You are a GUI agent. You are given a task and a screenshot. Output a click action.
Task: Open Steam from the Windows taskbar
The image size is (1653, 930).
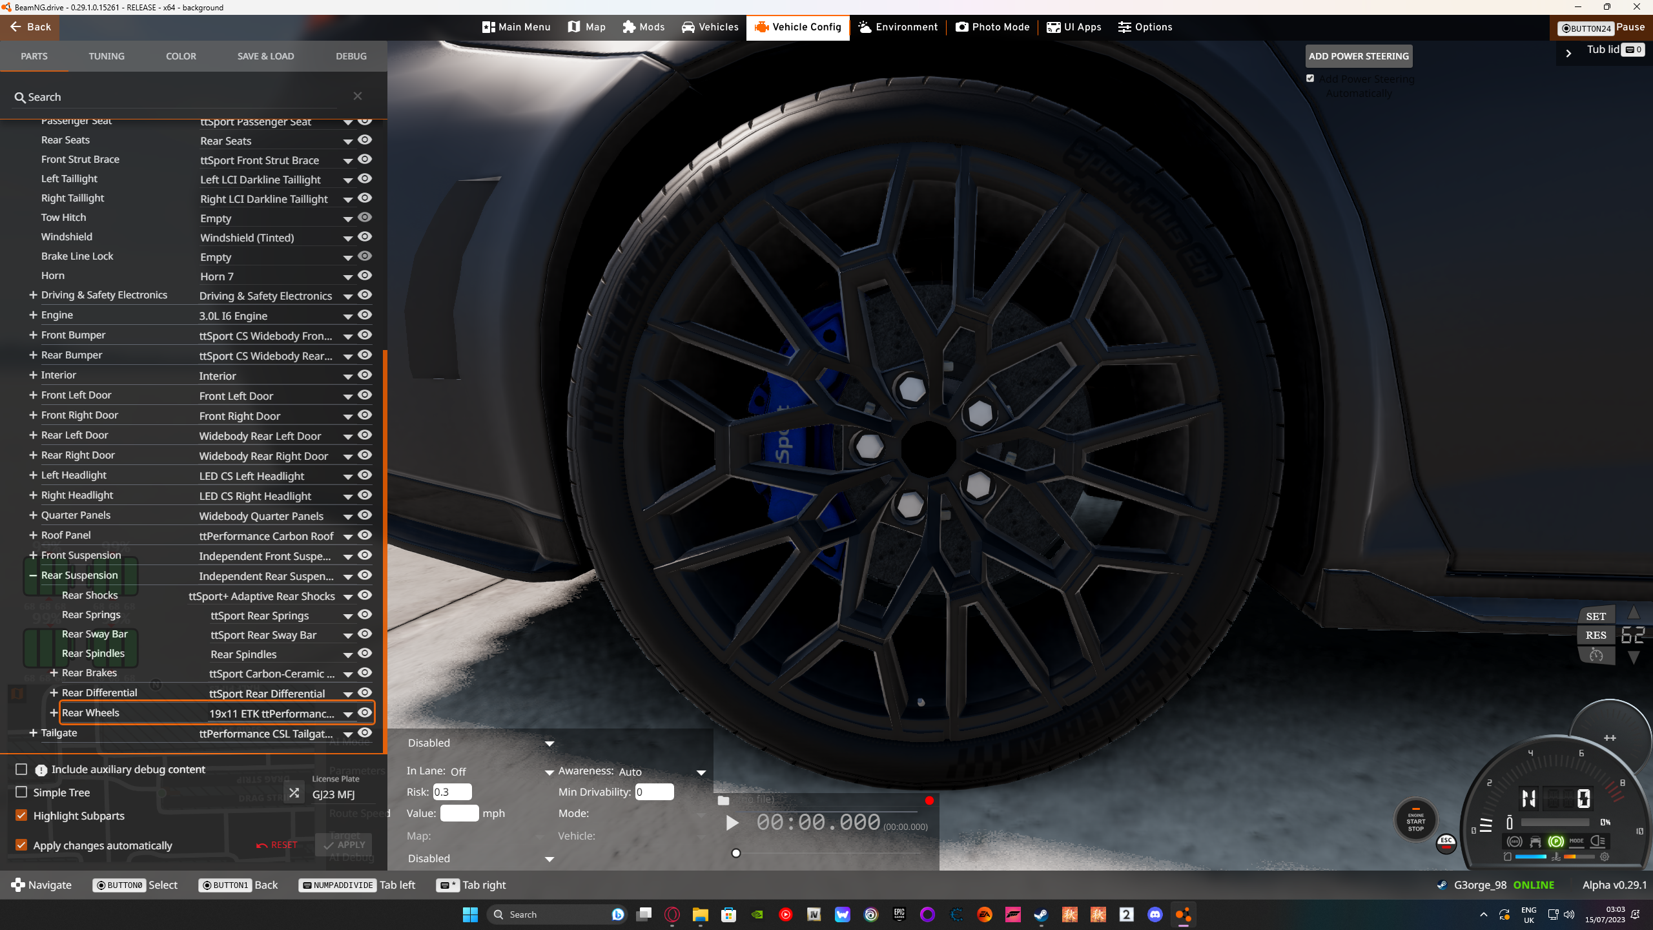click(1041, 914)
